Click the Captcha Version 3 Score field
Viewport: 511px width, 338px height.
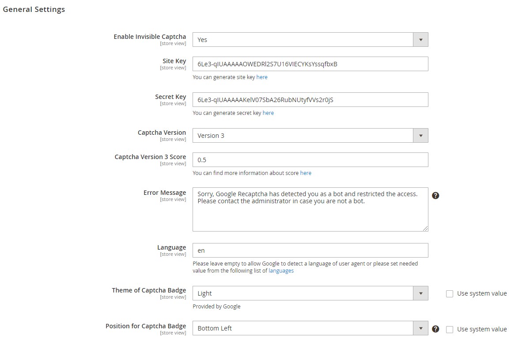[310, 160]
